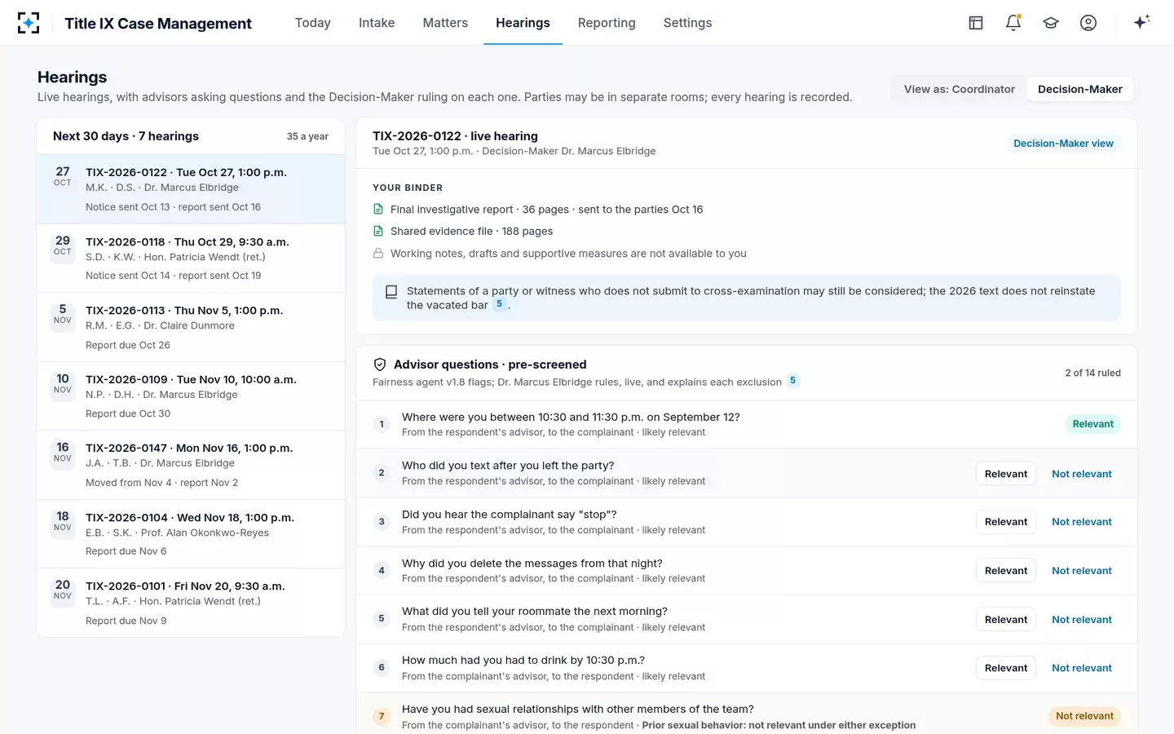Click Relevant for the 'say stop' question

coord(1006,522)
